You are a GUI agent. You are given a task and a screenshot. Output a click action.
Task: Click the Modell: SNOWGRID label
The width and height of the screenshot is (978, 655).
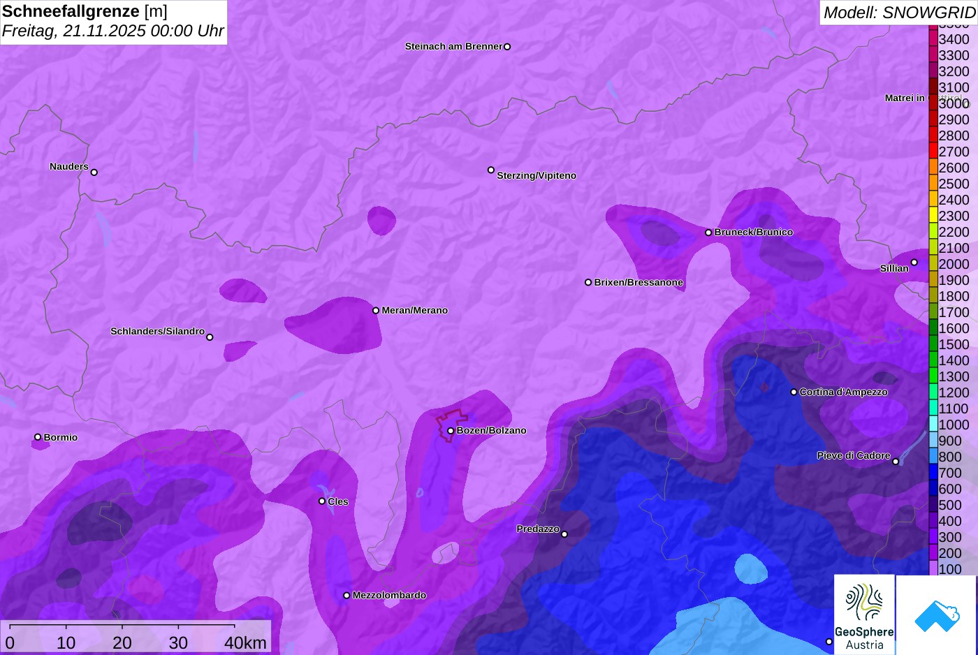899,13
